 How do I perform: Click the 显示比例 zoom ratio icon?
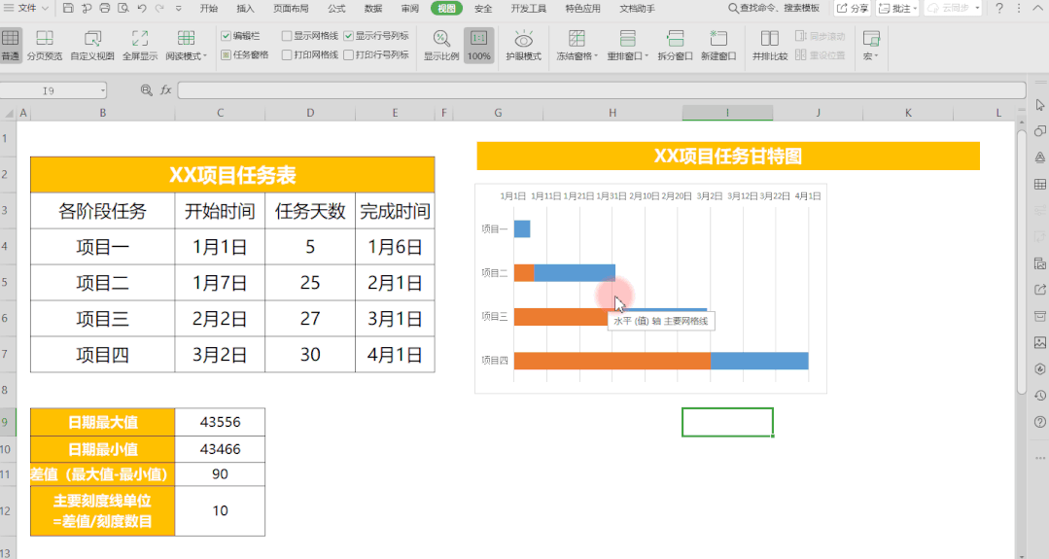pos(440,39)
